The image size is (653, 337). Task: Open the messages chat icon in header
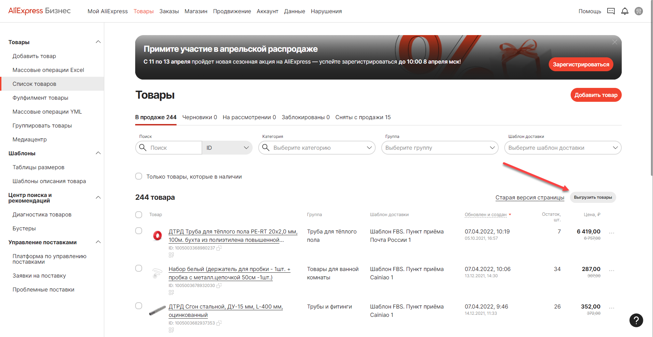611,11
